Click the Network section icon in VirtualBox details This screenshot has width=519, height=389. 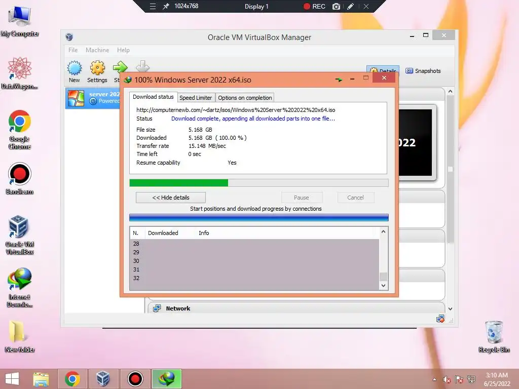[157, 308]
